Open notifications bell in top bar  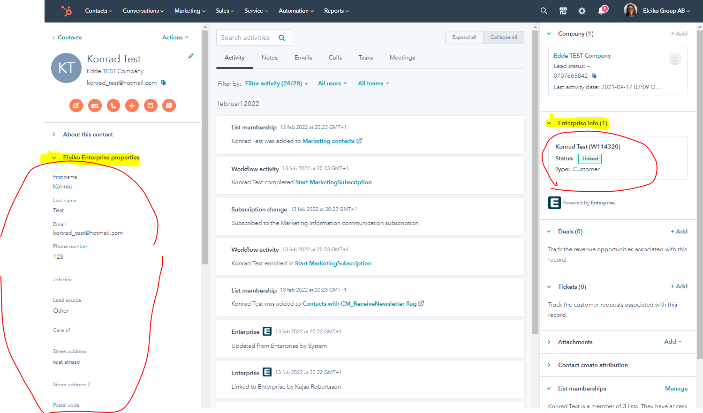click(602, 11)
